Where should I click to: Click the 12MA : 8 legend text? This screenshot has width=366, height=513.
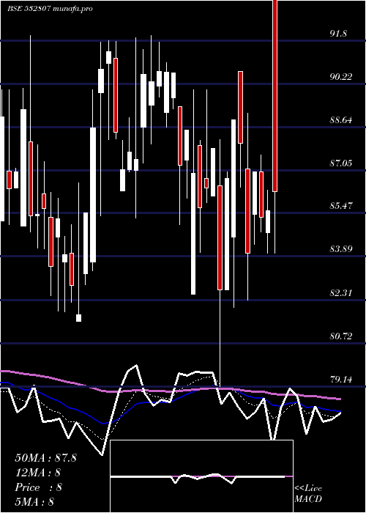pyautogui.click(x=38, y=473)
